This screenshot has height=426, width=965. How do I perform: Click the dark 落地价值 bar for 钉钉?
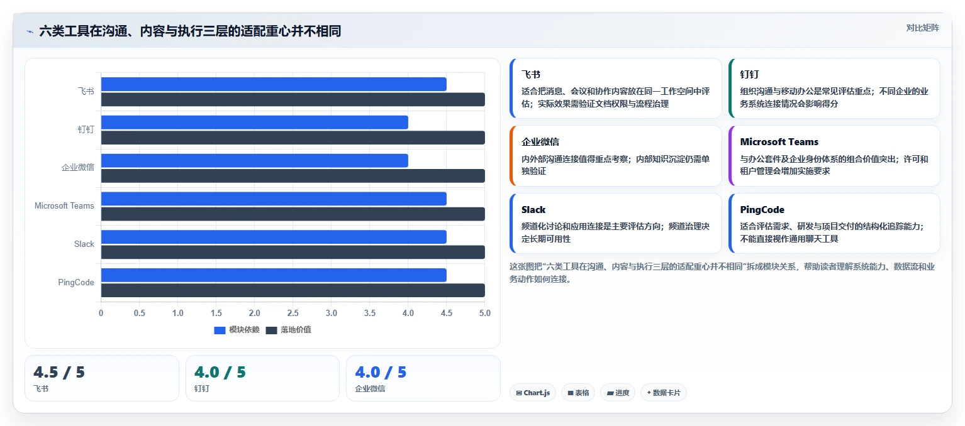point(293,138)
